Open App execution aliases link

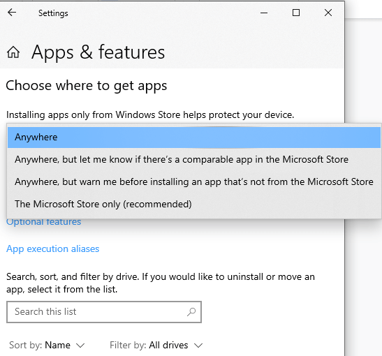tap(53, 249)
